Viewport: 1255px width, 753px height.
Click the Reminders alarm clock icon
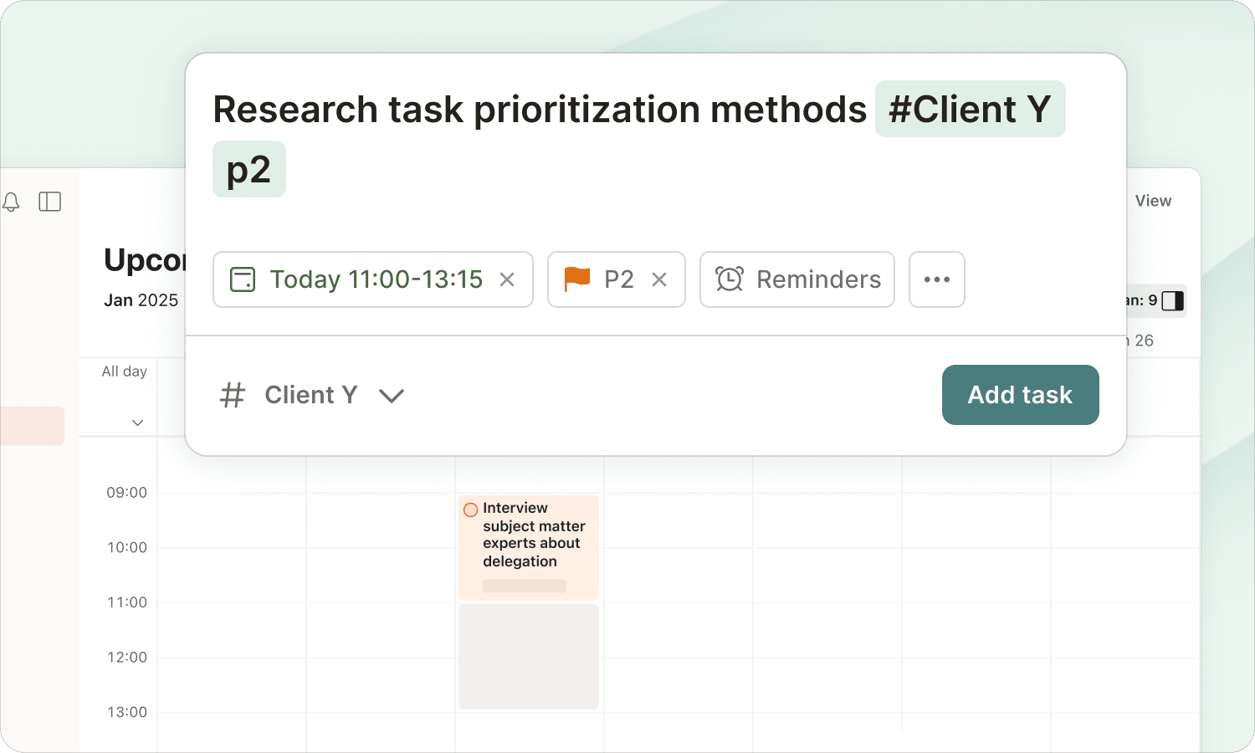pos(730,279)
